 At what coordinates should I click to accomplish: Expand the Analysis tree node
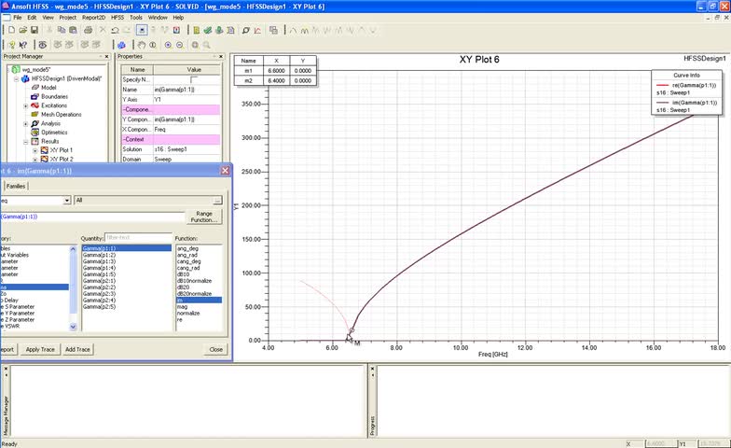click(x=26, y=123)
